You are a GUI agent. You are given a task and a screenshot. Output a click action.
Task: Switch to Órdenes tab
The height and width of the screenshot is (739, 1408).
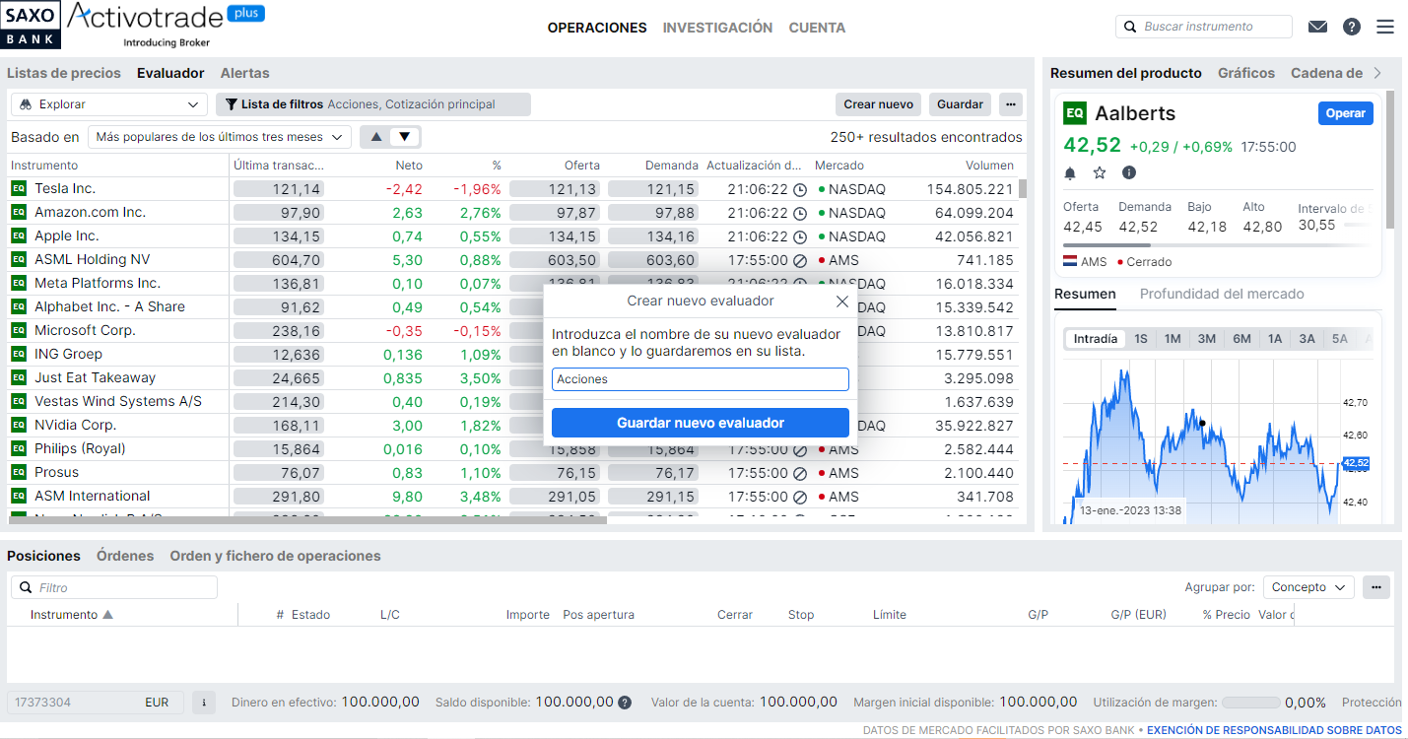coord(125,556)
